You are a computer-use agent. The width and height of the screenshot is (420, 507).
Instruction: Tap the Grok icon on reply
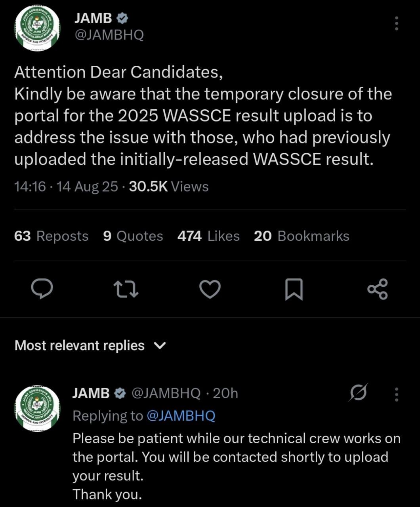359,393
